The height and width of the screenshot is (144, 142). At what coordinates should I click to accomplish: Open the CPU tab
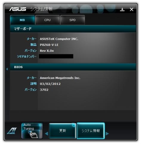47,20
